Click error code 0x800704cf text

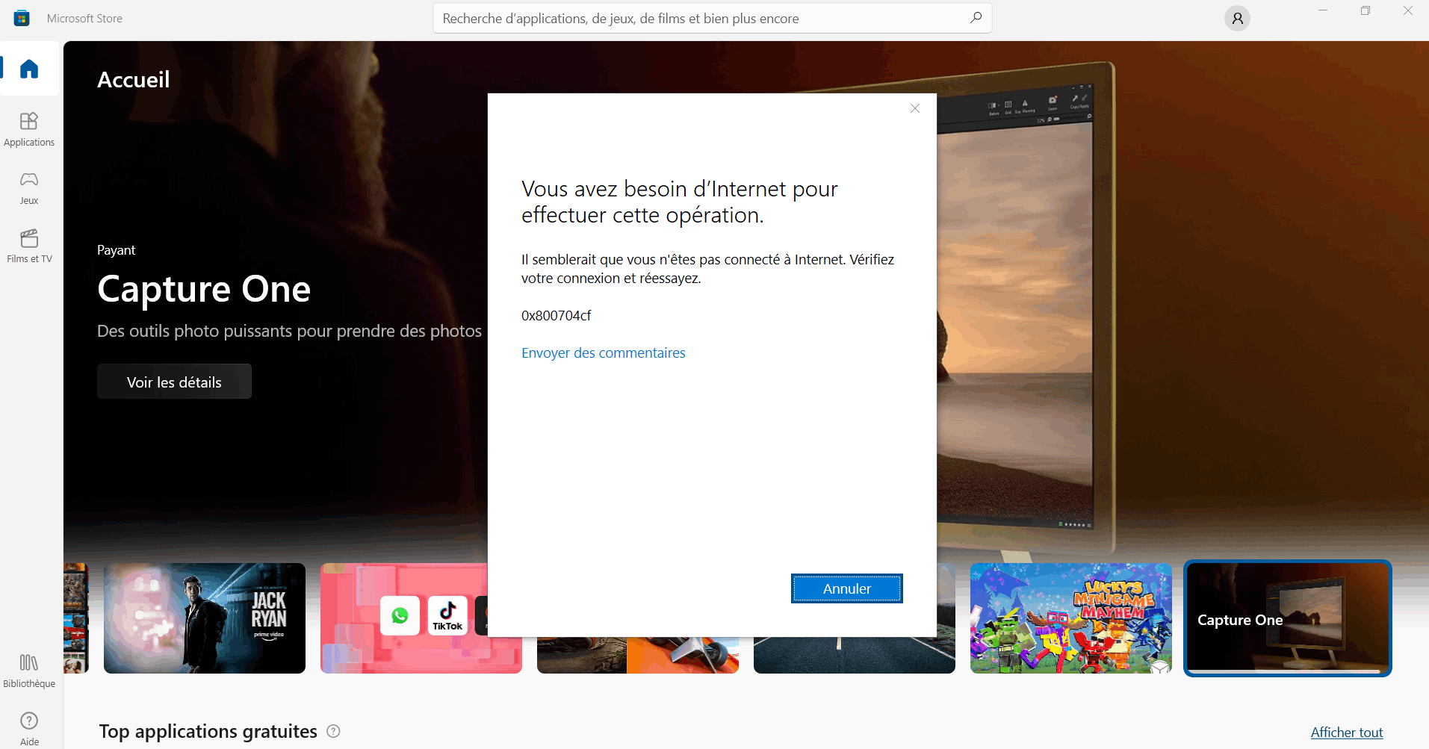(x=557, y=316)
